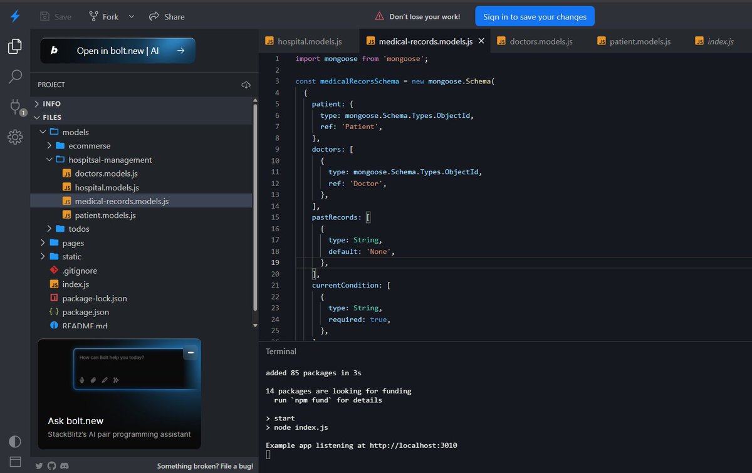Minimize the Ask bolt.new card

(x=191, y=353)
